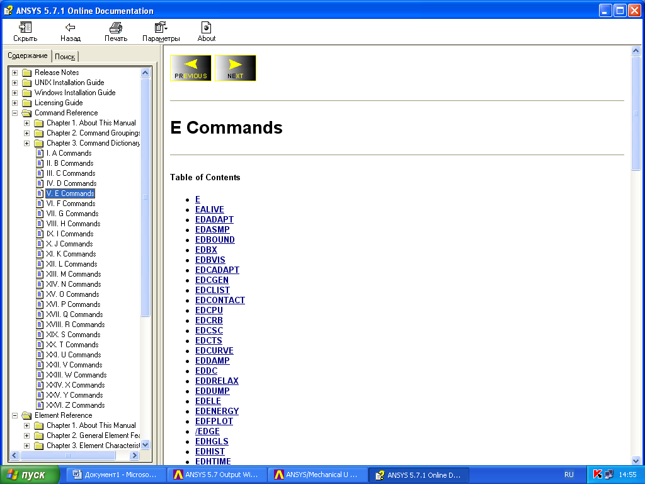The height and width of the screenshot is (484, 645).
Task: Go back with the Назад toolbar icon
Action: (71, 28)
